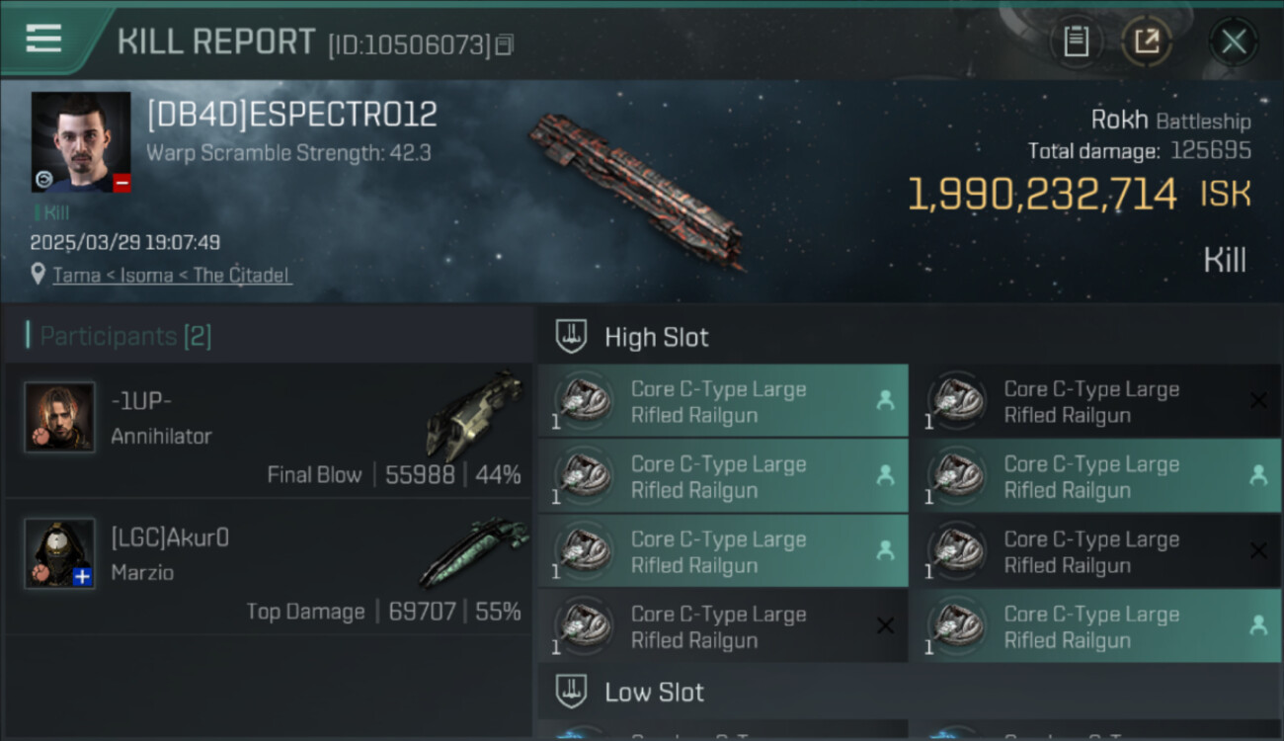Close the kill report window
The height and width of the screenshot is (741, 1284).
[1234, 41]
